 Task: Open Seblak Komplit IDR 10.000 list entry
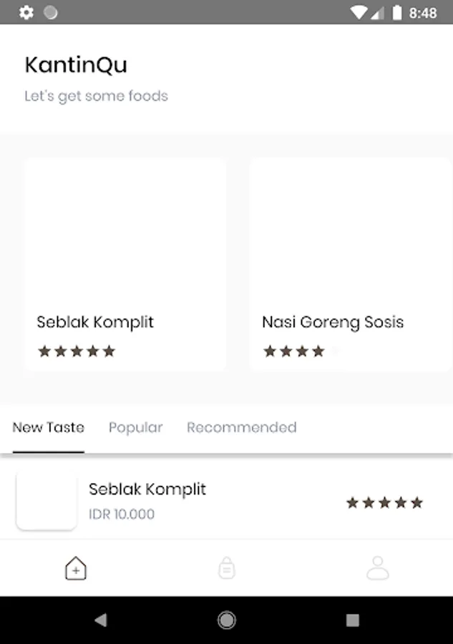[226, 500]
